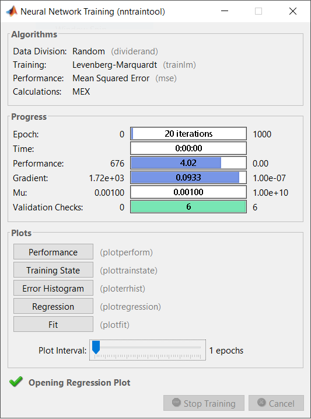Minimize the nntraintool window
The width and height of the screenshot is (311, 419).
click(225, 11)
